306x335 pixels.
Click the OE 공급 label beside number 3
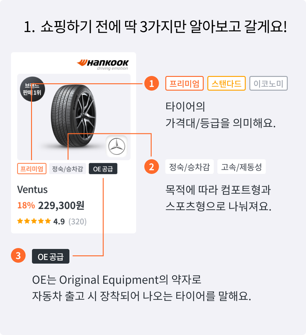(51, 256)
